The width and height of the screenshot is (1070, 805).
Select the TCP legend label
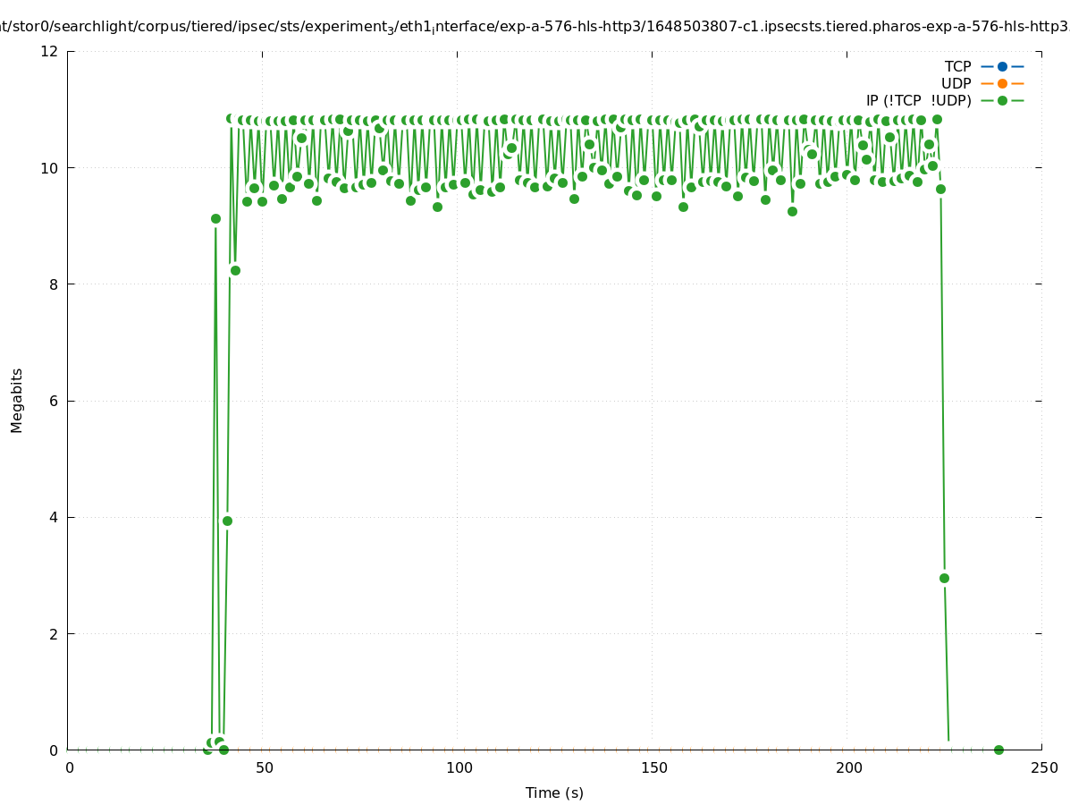pos(957,66)
